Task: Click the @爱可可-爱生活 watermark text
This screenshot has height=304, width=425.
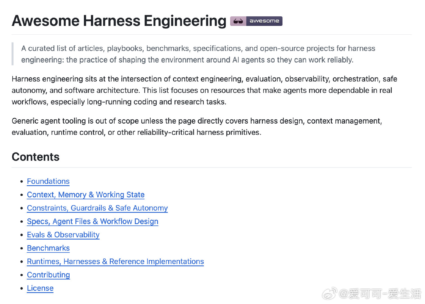Action: tap(380, 294)
